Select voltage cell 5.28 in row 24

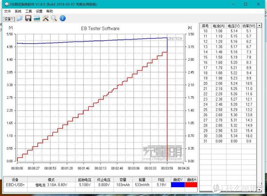[234, 105]
